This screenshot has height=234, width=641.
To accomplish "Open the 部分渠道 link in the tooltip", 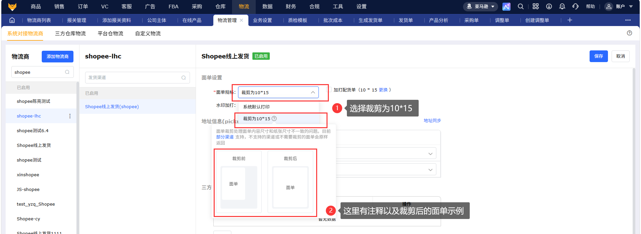I will click(x=225, y=137).
